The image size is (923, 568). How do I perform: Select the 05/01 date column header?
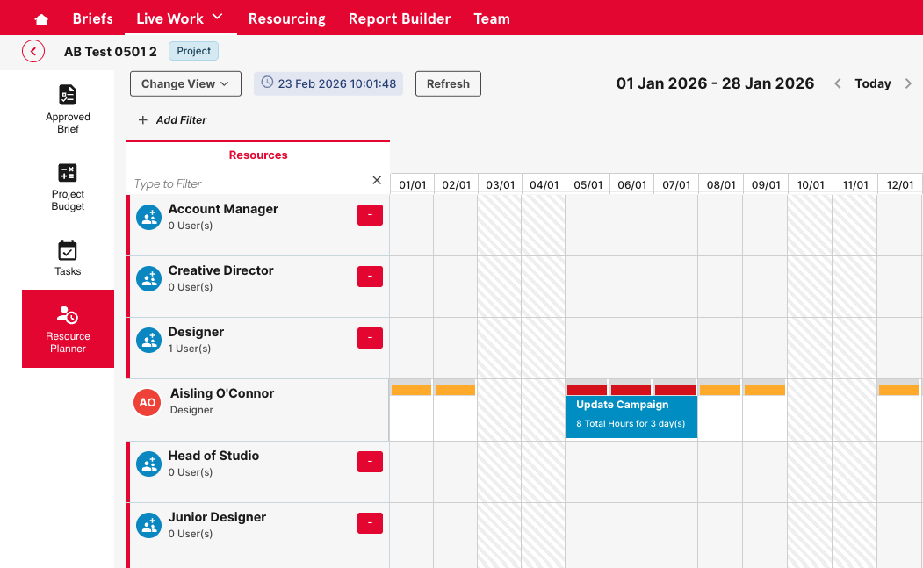588,184
